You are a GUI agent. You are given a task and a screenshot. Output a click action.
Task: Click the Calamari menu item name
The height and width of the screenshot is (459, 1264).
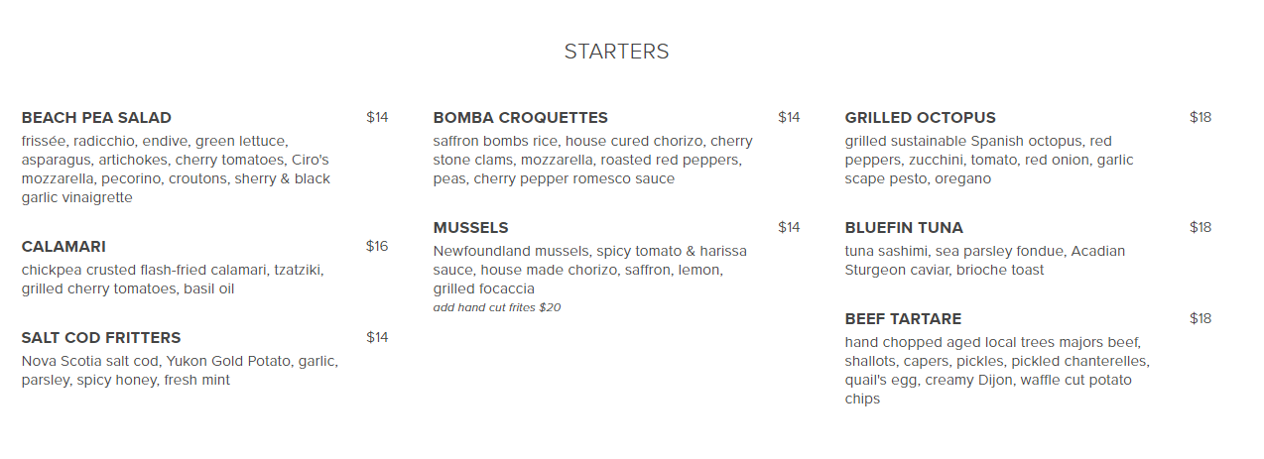pyautogui.click(x=63, y=247)
